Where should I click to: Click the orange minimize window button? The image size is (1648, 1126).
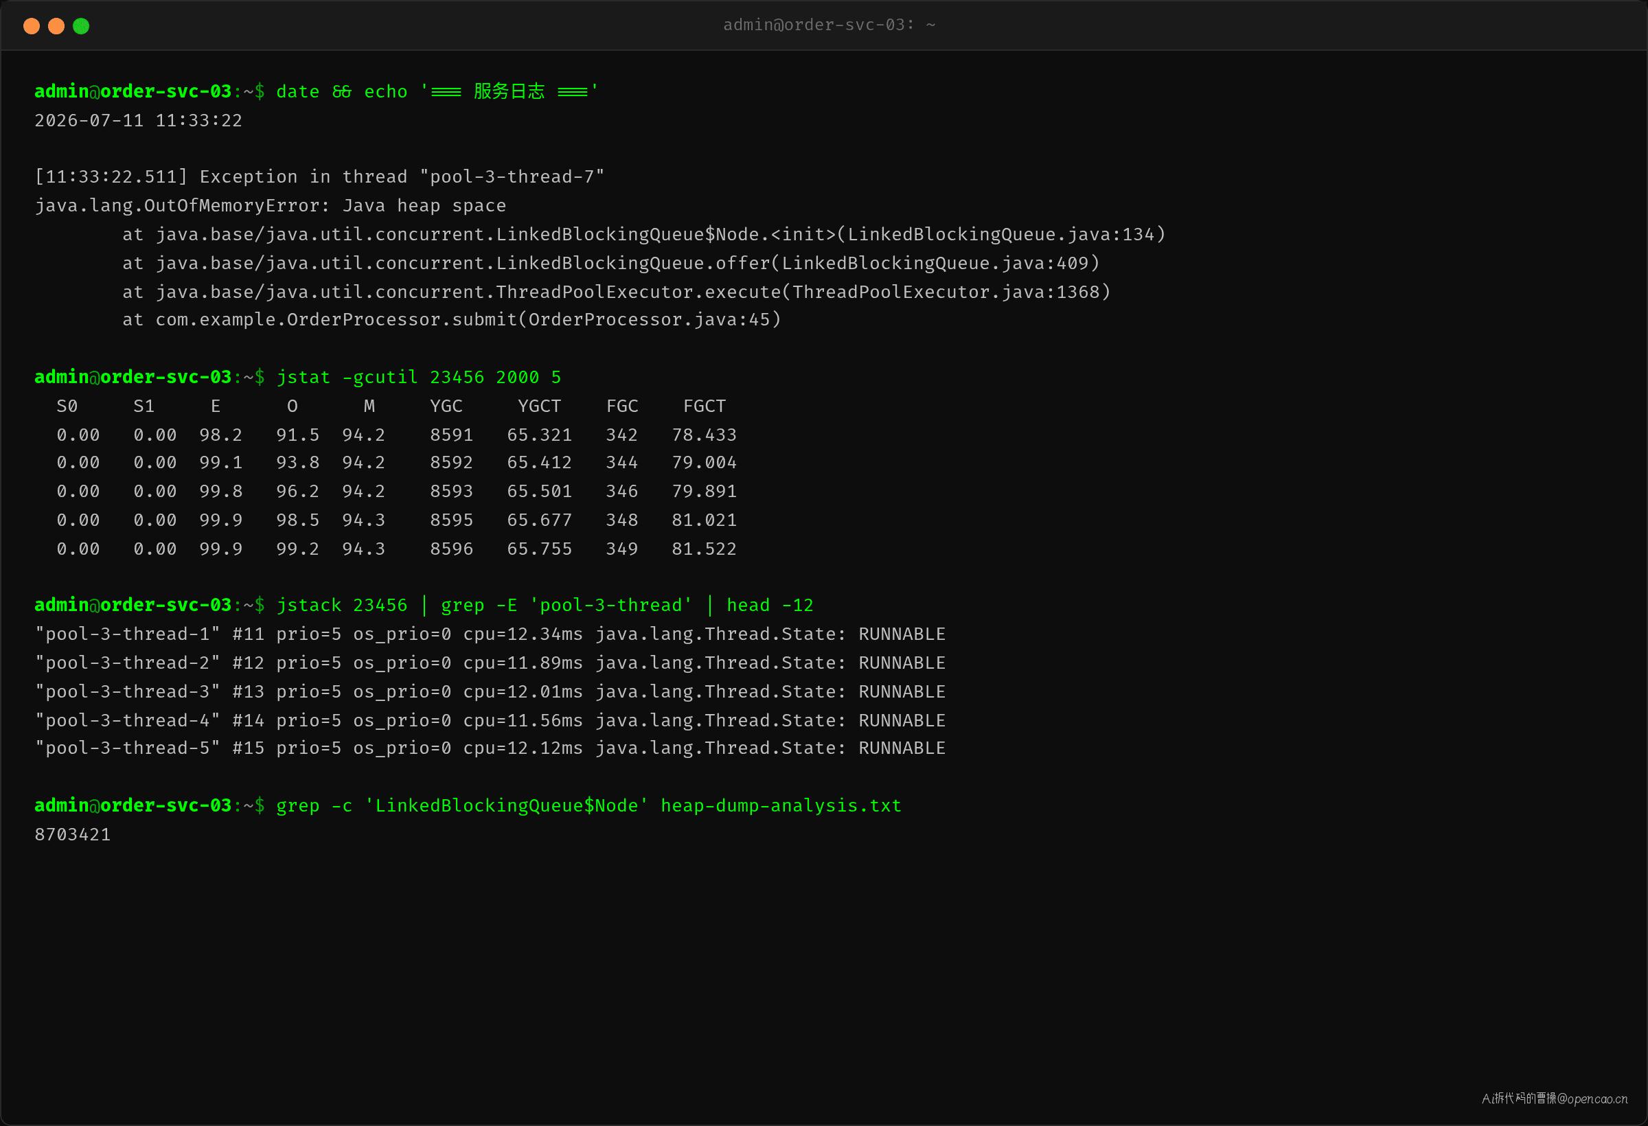coord(56,26)
